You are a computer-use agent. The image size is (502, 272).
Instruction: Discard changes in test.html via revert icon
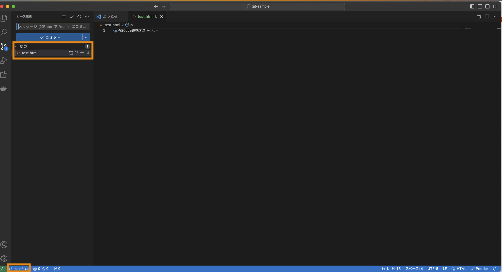click(76, 53)
